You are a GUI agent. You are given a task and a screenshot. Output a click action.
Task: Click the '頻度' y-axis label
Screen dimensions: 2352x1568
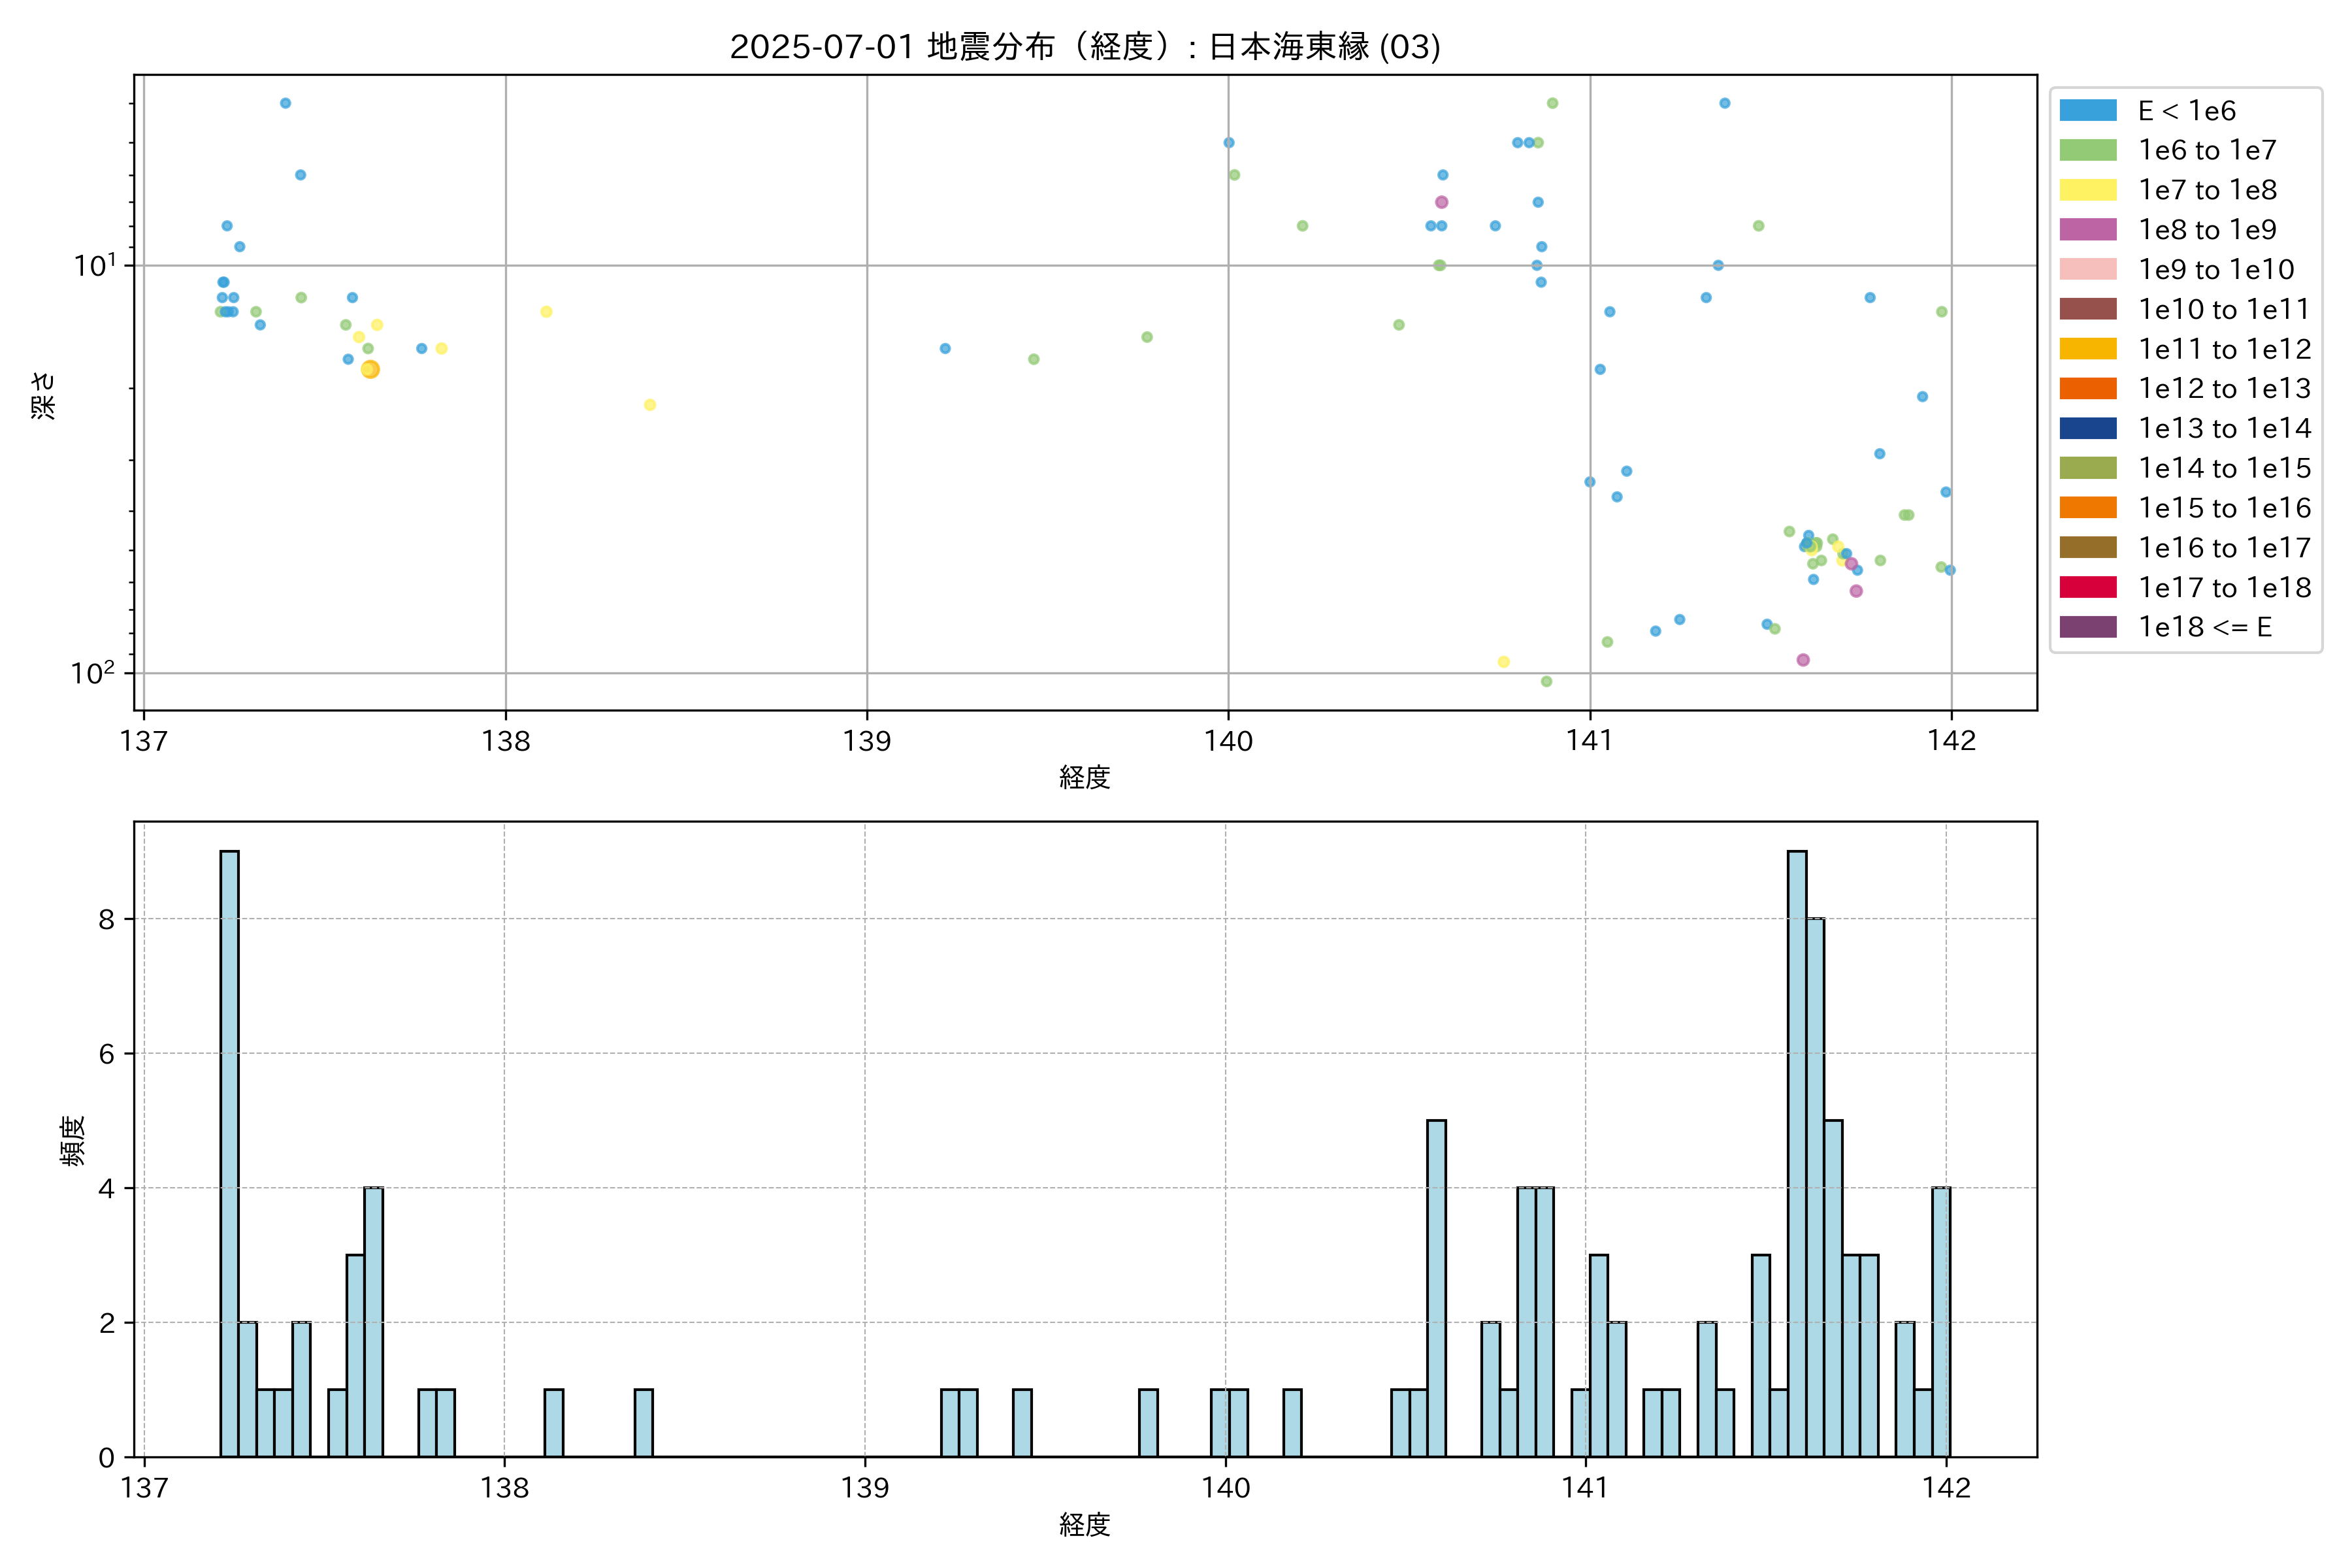[72, 1141]
